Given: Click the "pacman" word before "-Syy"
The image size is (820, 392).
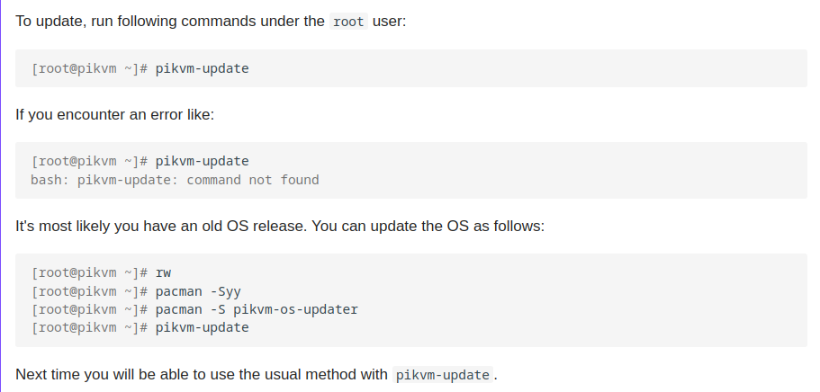Looking at the screenshot, I should coord(178,291).
